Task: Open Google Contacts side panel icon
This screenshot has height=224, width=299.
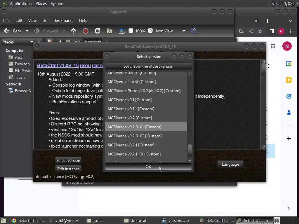Action: pos(289,113)
